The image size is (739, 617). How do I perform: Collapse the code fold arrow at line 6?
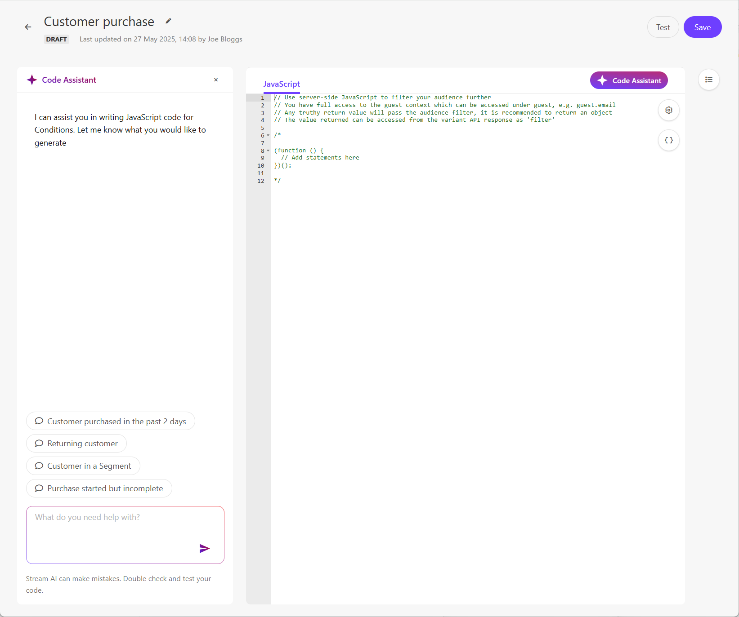(x=268, y=135)
